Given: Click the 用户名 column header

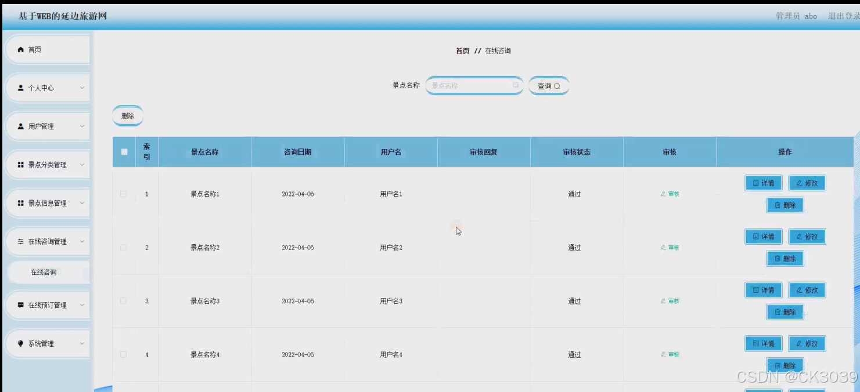Looking at the screenshot, I should [x=391, y=152].
